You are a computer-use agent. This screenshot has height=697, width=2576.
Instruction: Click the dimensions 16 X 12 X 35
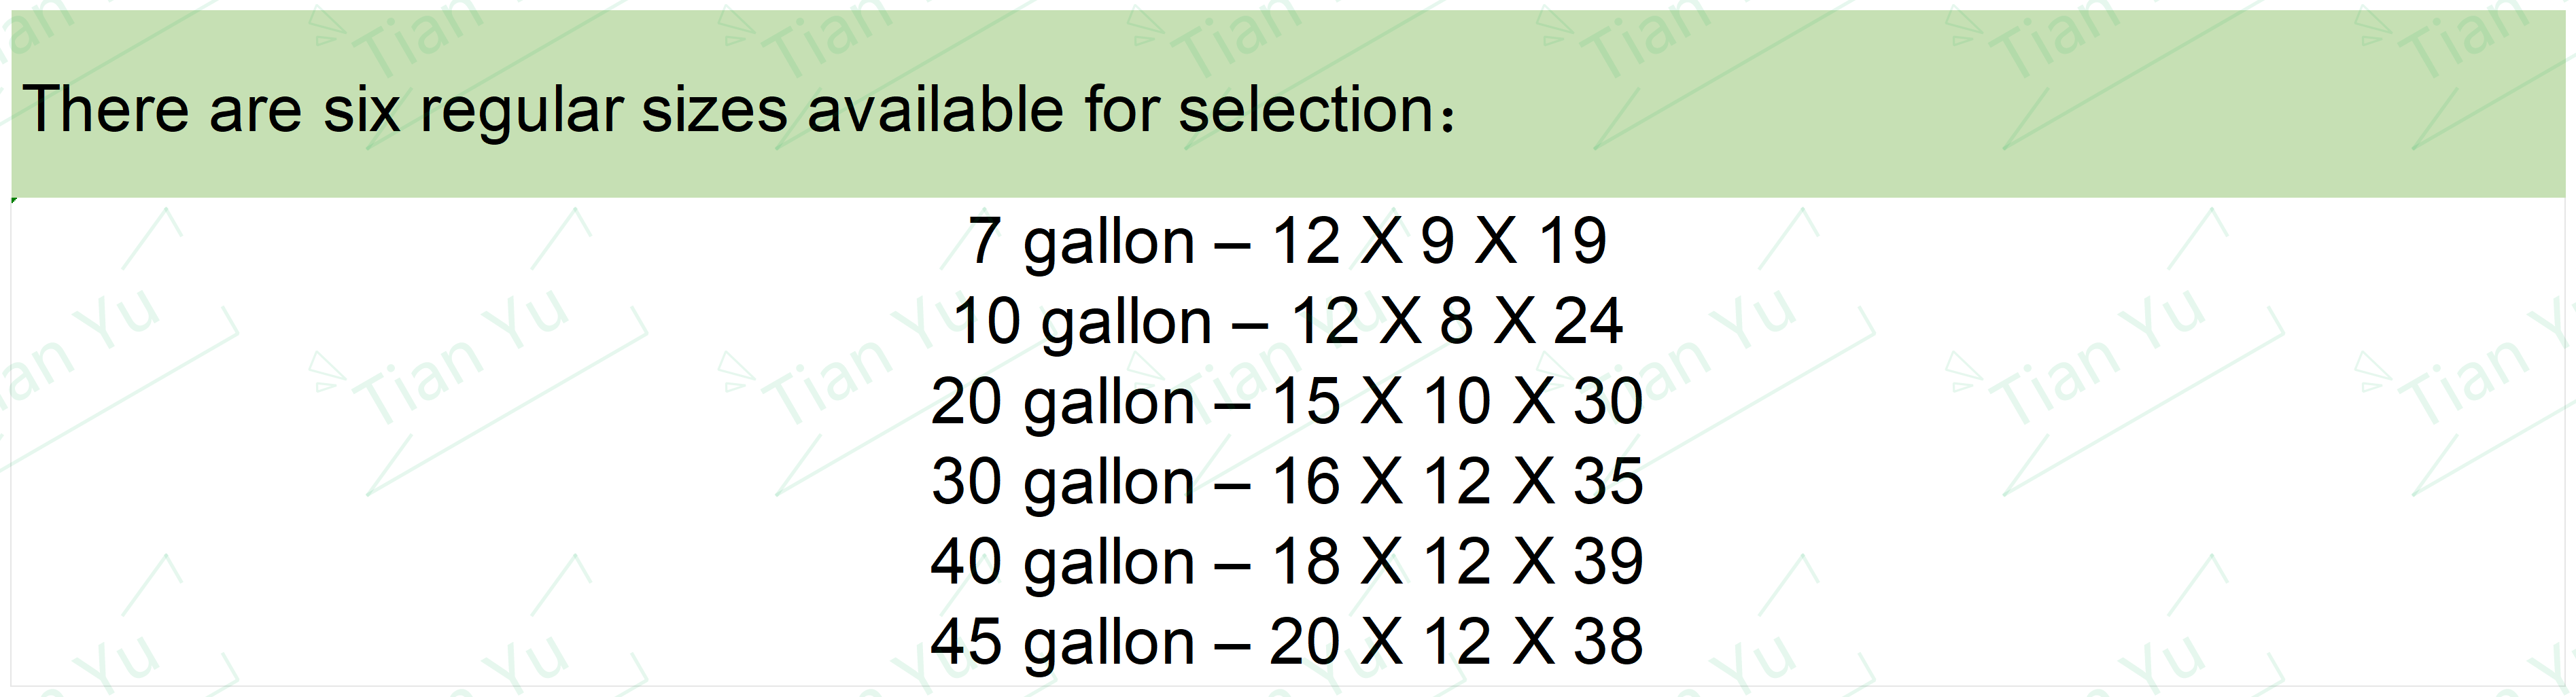[x=1457, y=481]
